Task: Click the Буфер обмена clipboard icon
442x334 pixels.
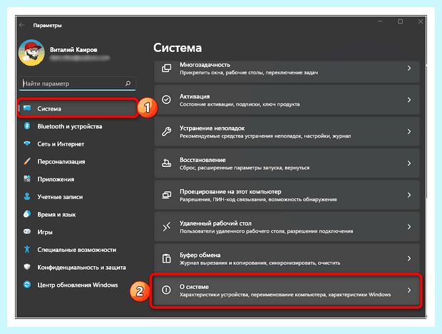Action: click(x=166, y=258)
